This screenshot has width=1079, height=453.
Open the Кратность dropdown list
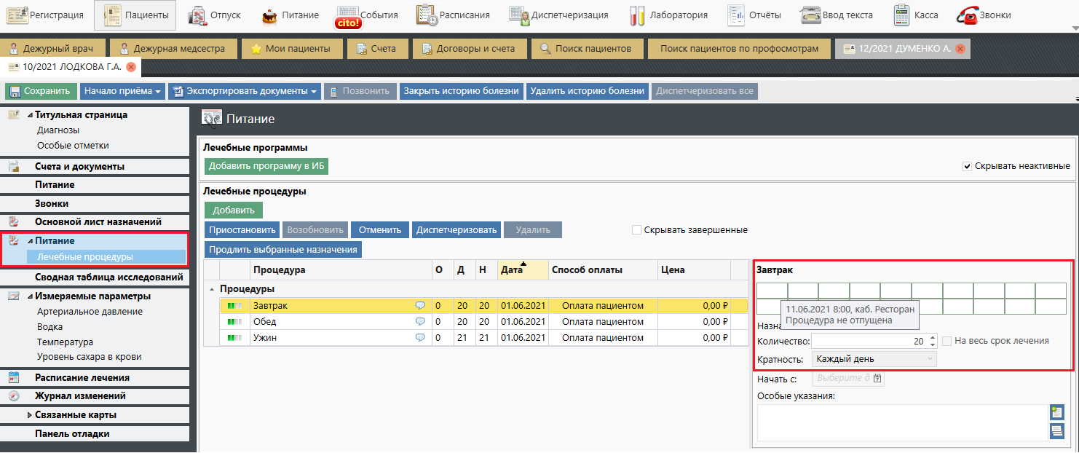[x=874, y=359]
